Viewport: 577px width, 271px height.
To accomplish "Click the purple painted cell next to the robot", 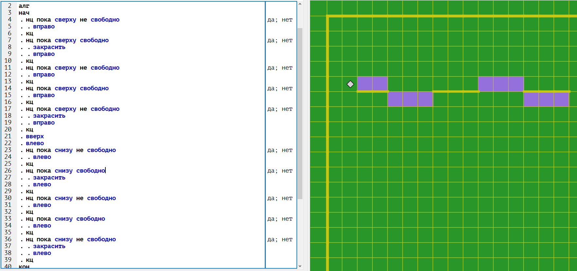I will pos(365,84).
